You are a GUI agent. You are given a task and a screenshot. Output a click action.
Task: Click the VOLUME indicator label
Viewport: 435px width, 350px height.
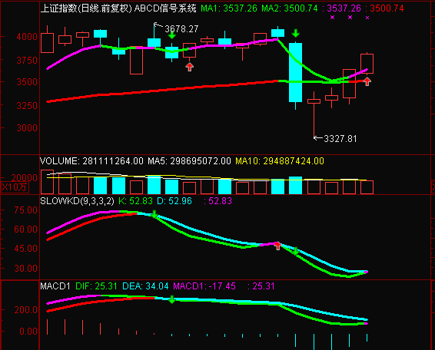click(58, 161)
